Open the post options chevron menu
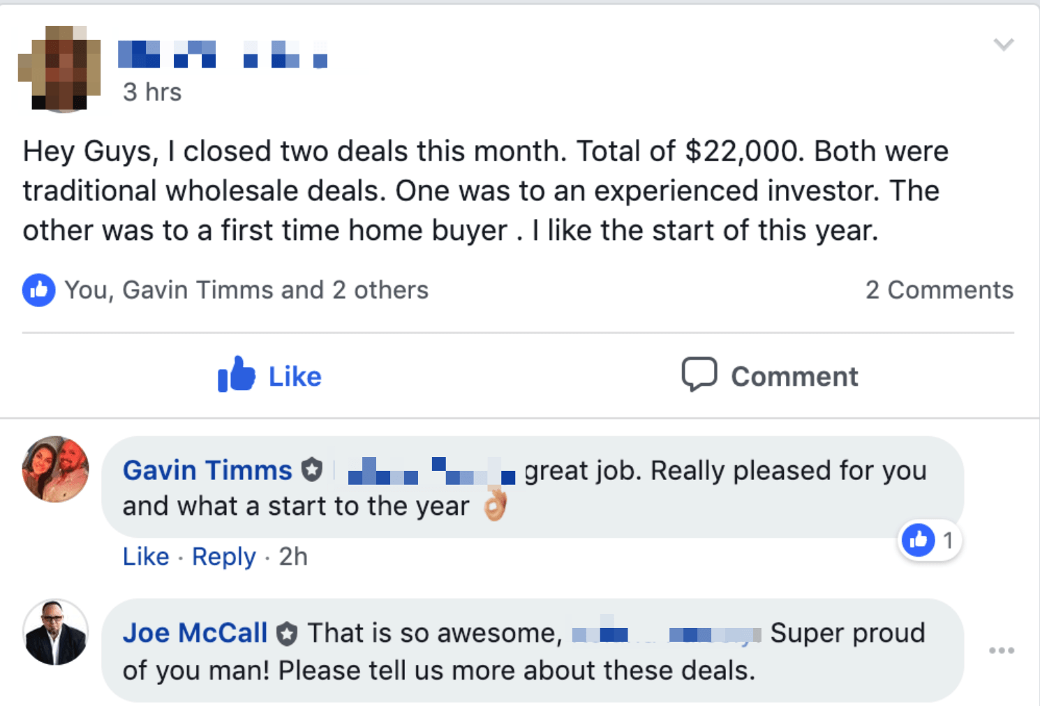 pos(1003,45)
